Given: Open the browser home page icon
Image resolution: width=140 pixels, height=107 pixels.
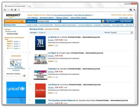Looking at the screenshot, I should pos(15,10).
